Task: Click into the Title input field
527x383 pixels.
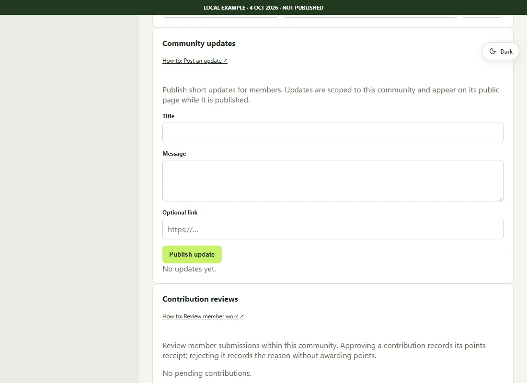Action: (x=333, y=133)
